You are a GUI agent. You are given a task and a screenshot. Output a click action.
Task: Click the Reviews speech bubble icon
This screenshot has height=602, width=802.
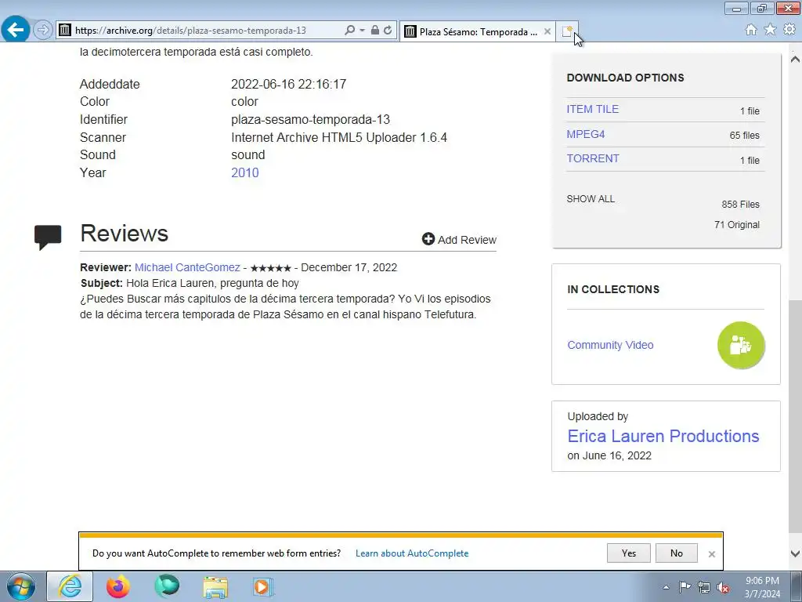48,237
